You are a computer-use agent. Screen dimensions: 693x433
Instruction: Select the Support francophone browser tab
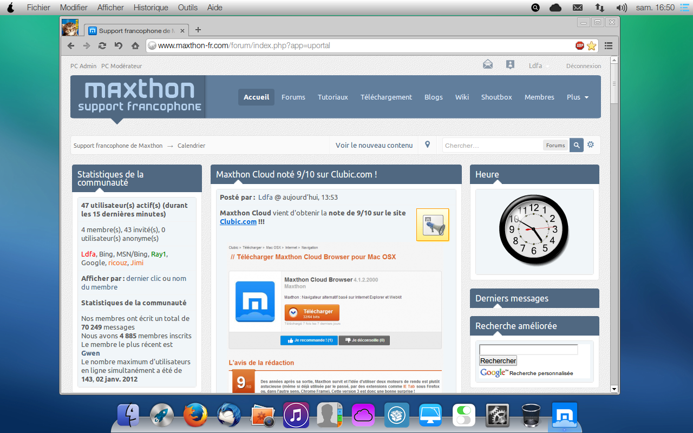[136, 30]
